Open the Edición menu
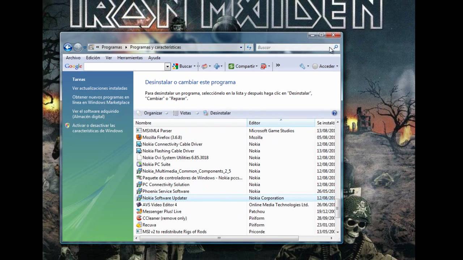 [93, 58]
